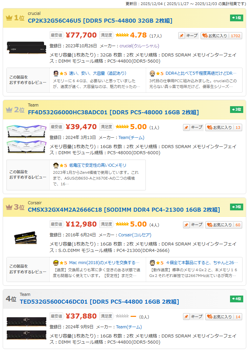Open FF4D532G6000HC38ADC01 product title link
This screenshot has height=350, width=251.
[113, 112]
